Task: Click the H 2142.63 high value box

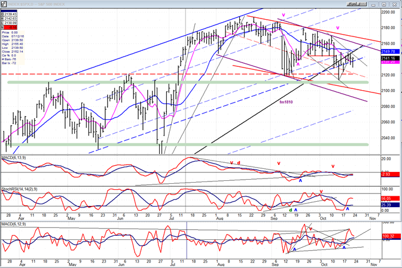Action: point(9,19)
